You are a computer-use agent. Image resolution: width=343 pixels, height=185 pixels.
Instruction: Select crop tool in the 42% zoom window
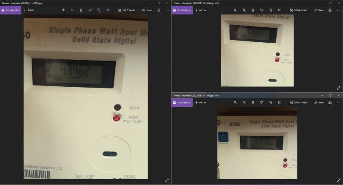coord(280,10)
